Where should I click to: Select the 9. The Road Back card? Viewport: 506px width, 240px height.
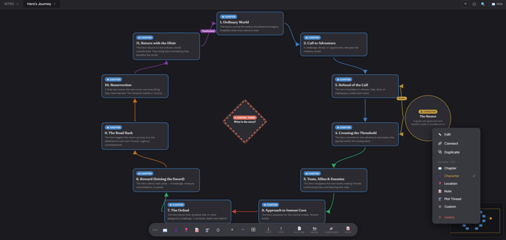135,136
